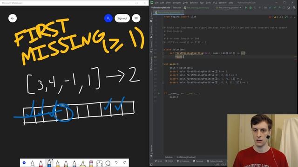Click the Whiteboard back arrow button
This screenshot has height=167, width=298.
click(x=13, y=18)
